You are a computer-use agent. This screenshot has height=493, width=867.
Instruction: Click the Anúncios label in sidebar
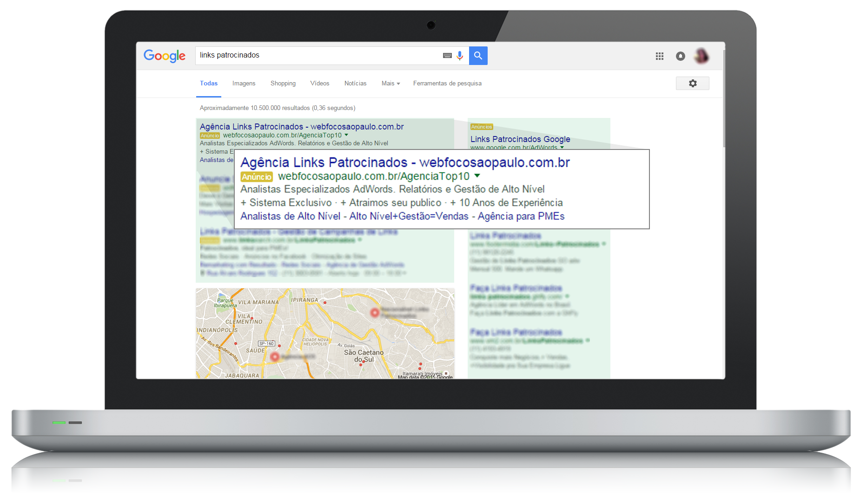pyautogui.click(x=482, y=127)
